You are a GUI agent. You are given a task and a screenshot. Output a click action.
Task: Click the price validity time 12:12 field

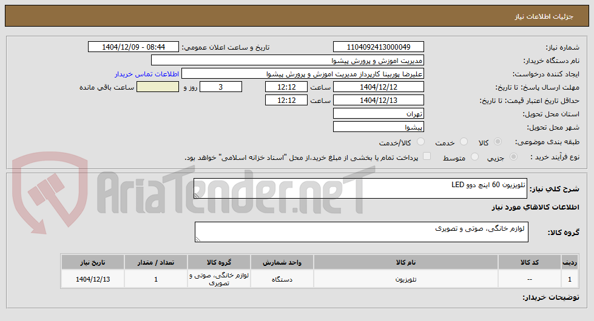tap(286, 100)
